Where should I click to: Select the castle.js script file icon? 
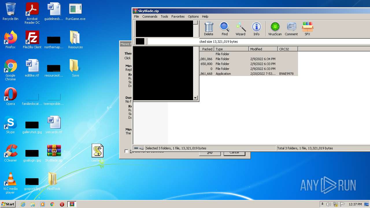pos(97,153)
